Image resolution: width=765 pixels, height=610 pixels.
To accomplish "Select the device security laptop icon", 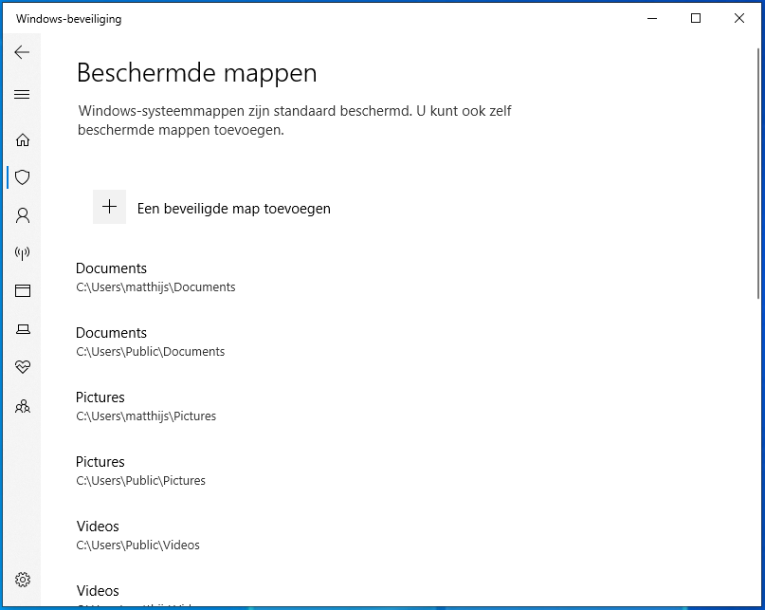I will point(23,329).
